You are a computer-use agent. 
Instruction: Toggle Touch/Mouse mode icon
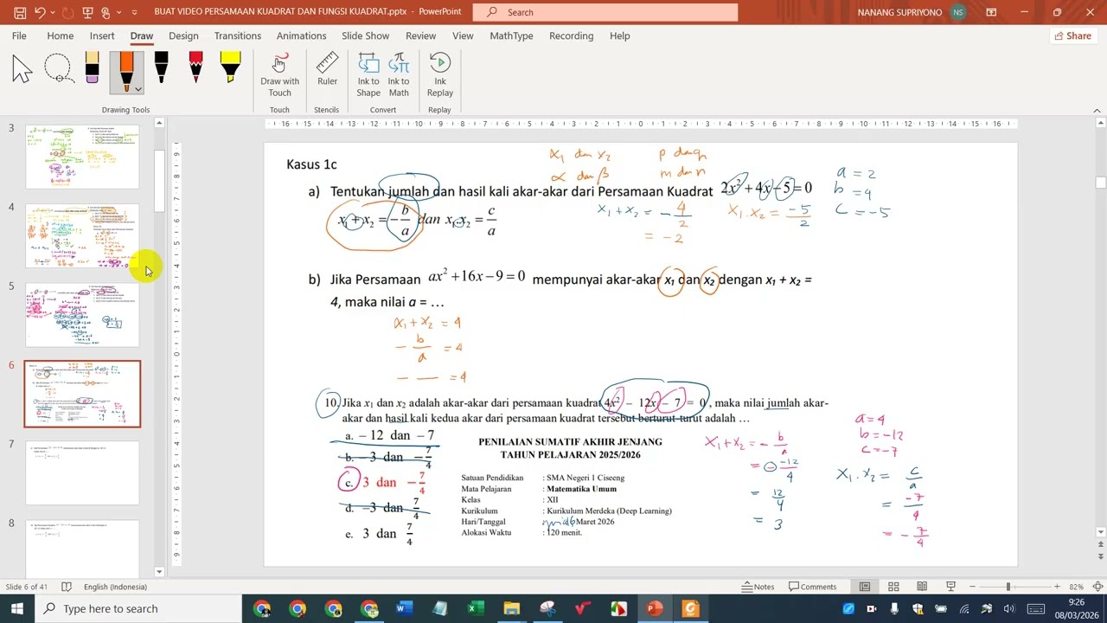[106, 12]
